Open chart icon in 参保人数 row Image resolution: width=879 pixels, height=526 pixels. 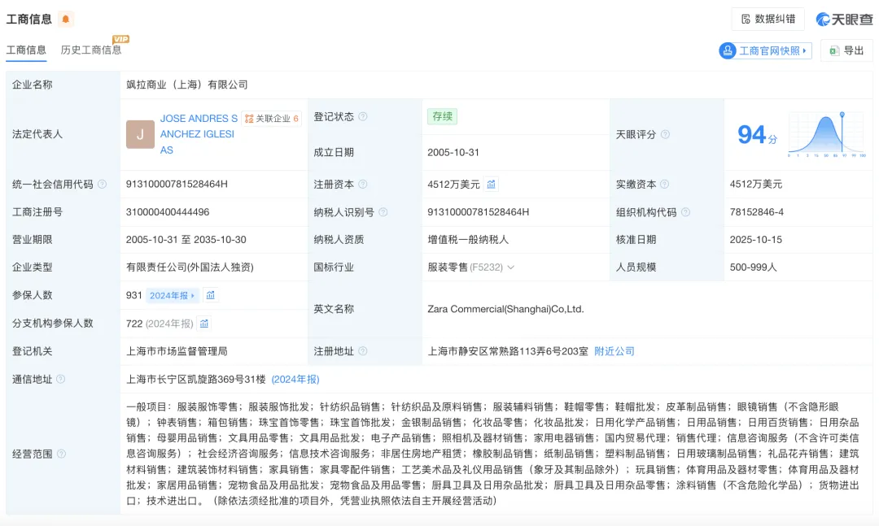(x=210, y=295)
